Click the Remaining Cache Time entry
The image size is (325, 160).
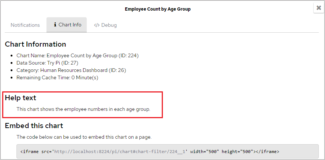pyautogui.click(x=57, y=77)
